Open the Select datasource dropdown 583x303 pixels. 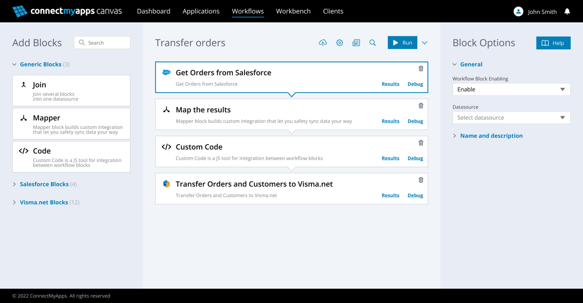tap(511, 118)
